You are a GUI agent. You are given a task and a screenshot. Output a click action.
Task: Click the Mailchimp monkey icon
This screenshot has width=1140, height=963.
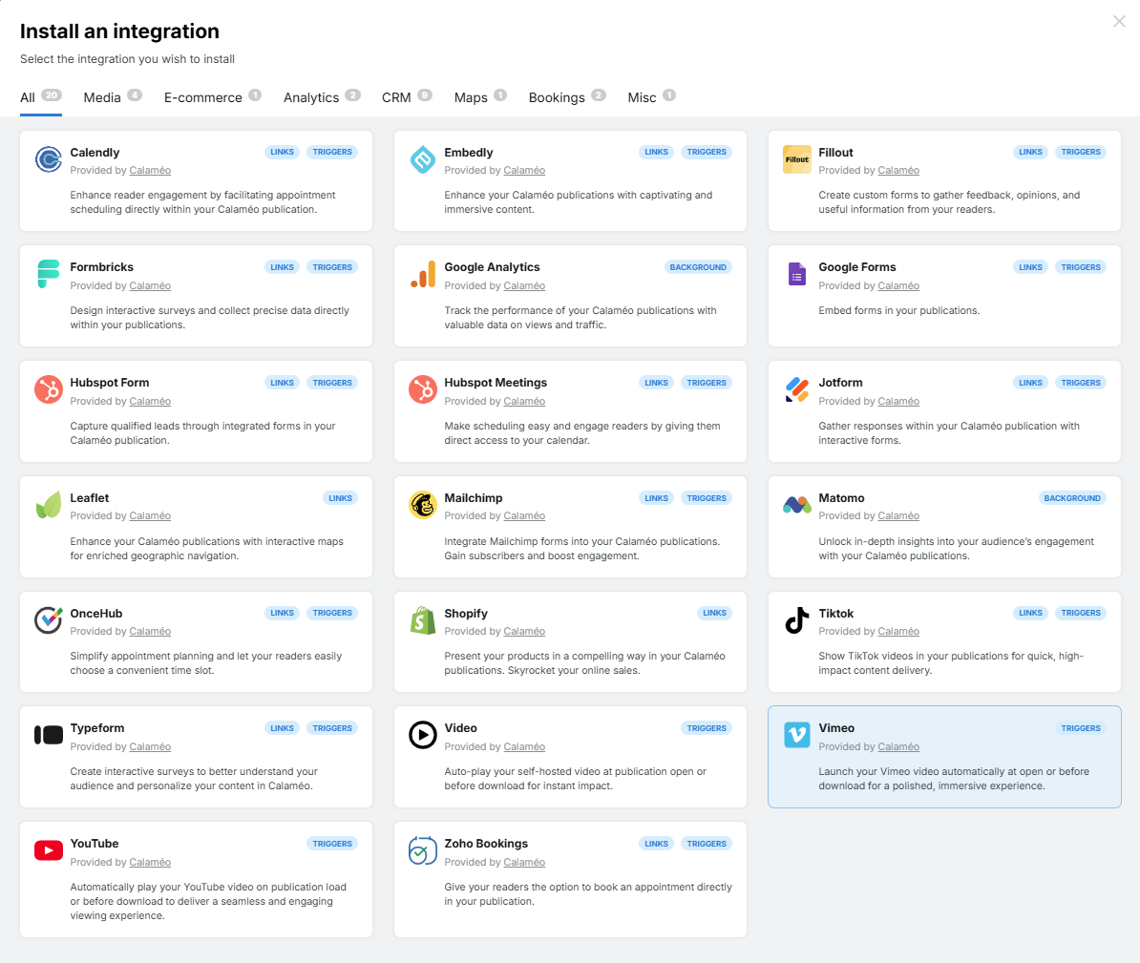pyautogui.click(x=422, y=505)
